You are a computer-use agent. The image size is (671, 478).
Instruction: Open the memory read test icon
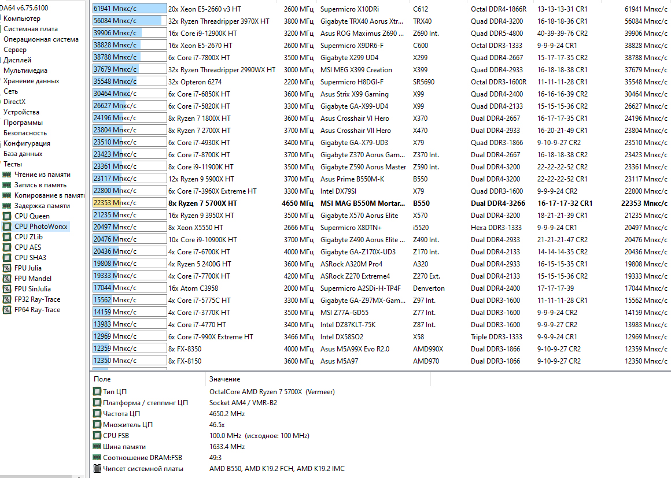tap(7, 175)
